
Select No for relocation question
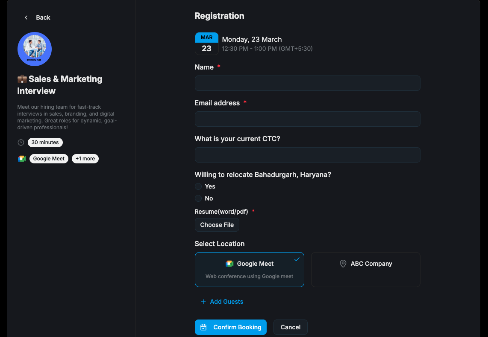(x=198, y=198)
